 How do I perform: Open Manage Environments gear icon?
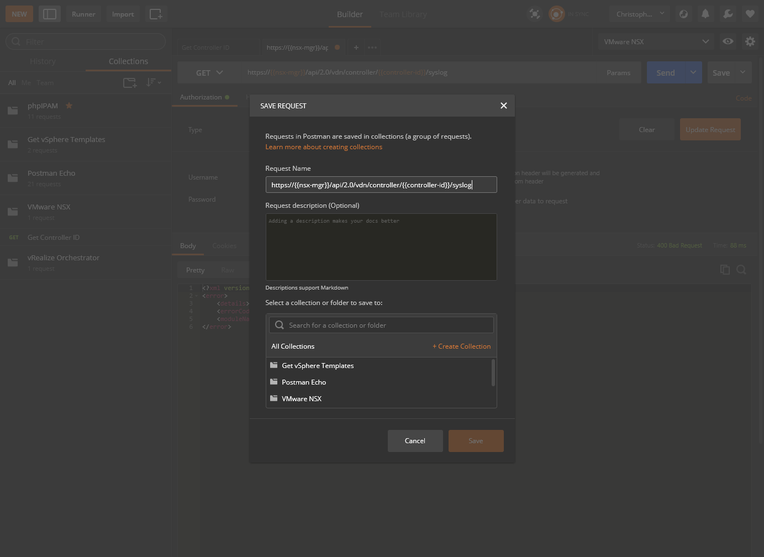point(750,41)
